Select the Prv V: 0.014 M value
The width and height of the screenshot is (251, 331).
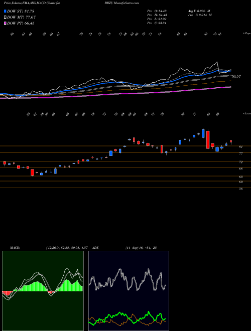point(200,15)
